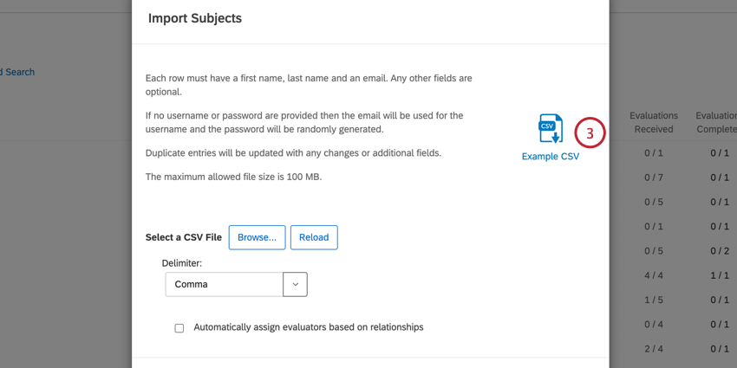The image size is (737, 368).
Task: Click the Reload button
Action: [314, 237]
